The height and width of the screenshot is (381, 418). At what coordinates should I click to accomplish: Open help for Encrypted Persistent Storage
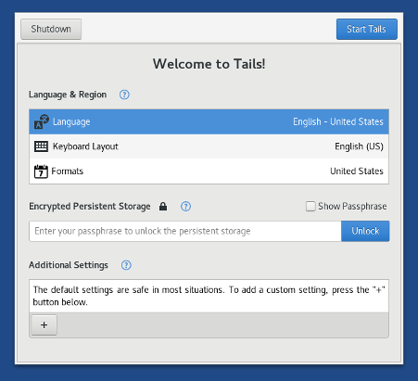[x=185, y=207]
